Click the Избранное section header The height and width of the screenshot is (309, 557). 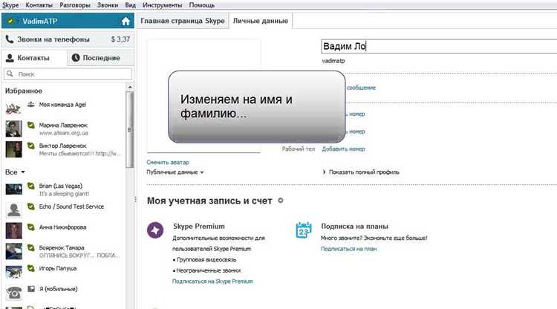coord(24,91)
